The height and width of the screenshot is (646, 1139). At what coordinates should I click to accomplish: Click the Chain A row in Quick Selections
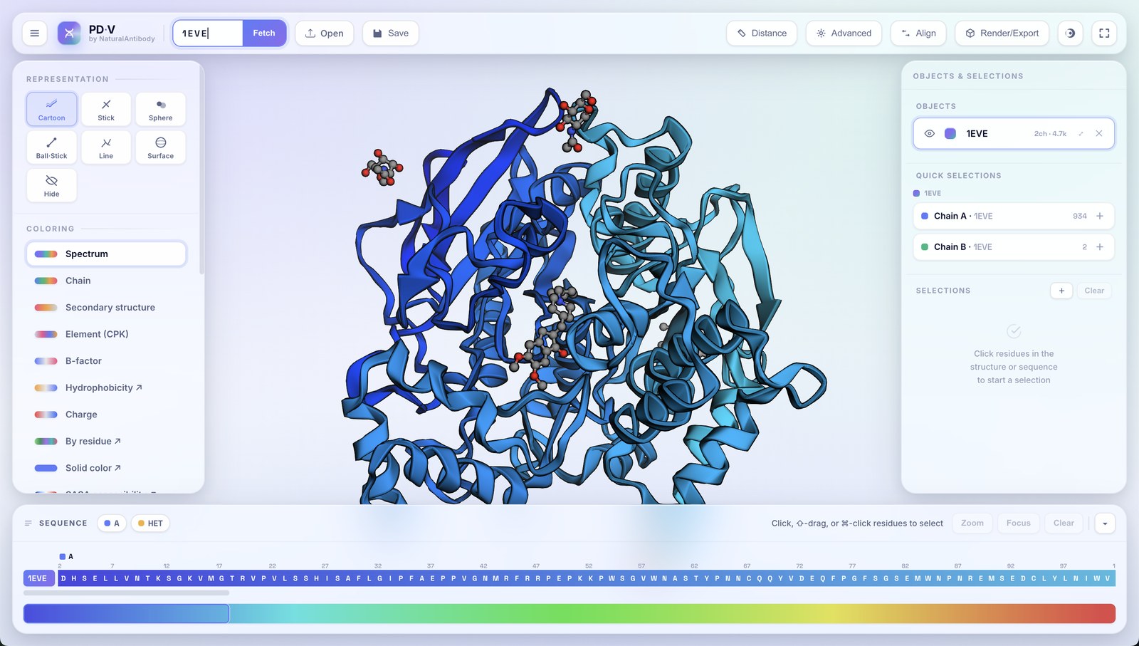coord(1014,216)
